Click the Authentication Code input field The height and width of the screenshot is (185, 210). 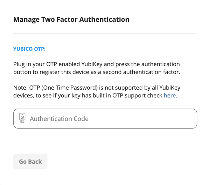click(x=105, y=118)
